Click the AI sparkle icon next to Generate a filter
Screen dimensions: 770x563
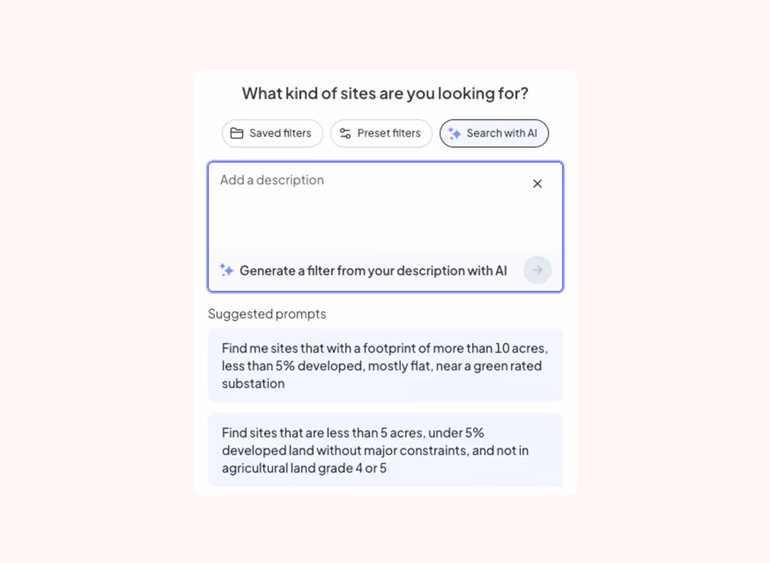click(227, 270)
